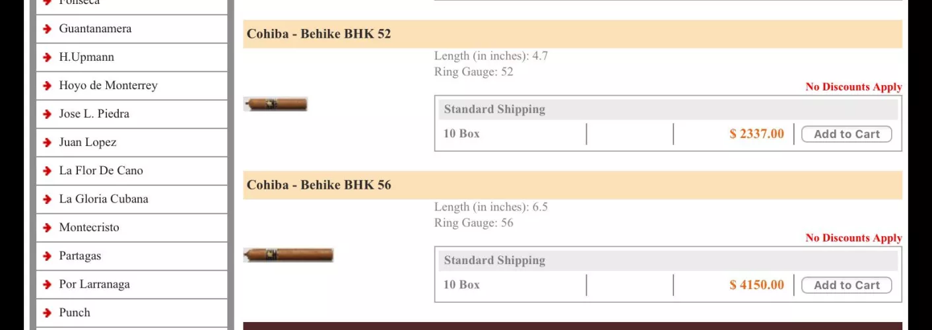Click the arrow icon next to Montecristo
The width and height of the screenshot is (932, 330).
pos(47,228)
